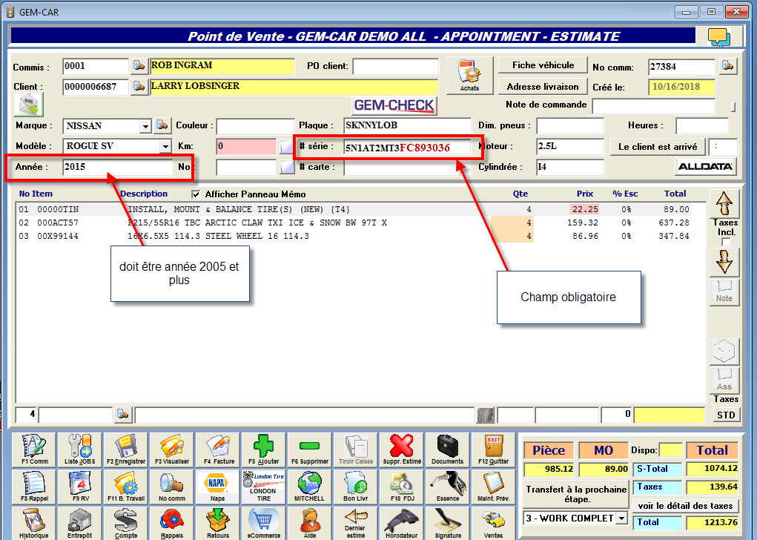Open the Horodateur time scanner
The width and height of the screenshot is (757, 540).
(x=402, y=523)
